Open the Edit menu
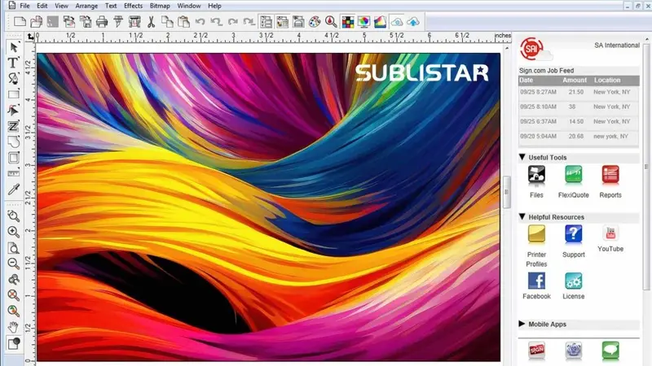652x366 pixels. click(42, 6)
